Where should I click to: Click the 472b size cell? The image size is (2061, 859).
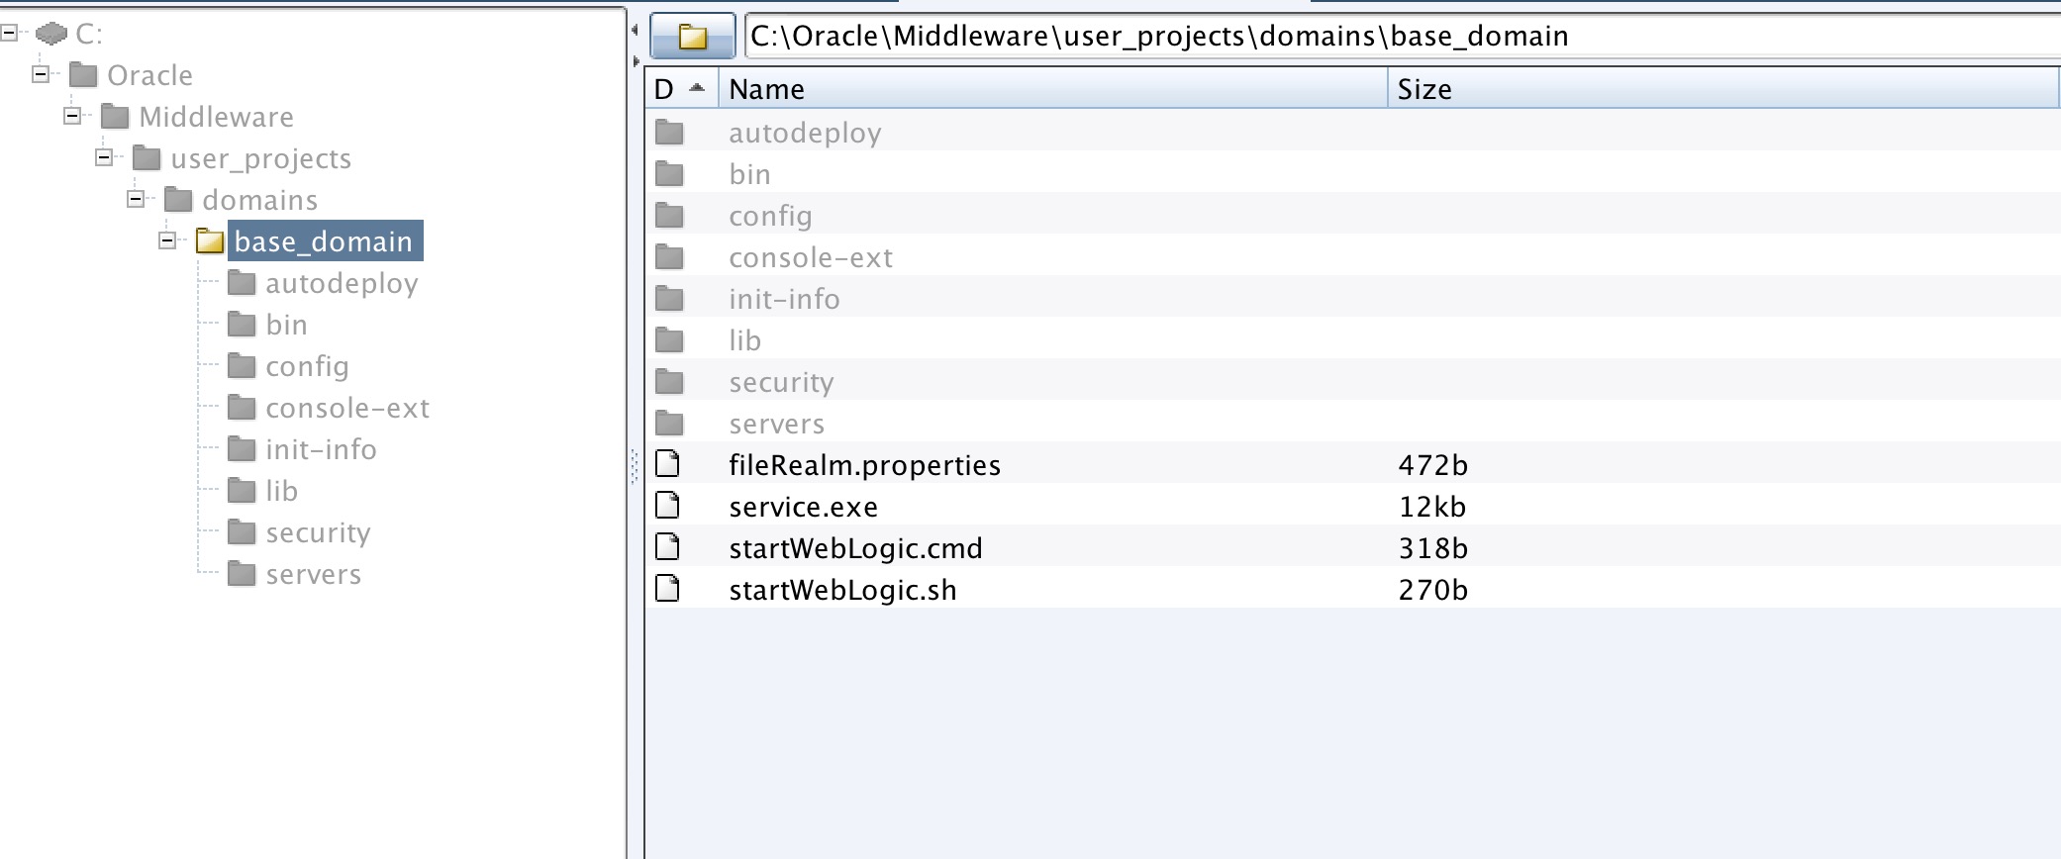point(1432,465)
